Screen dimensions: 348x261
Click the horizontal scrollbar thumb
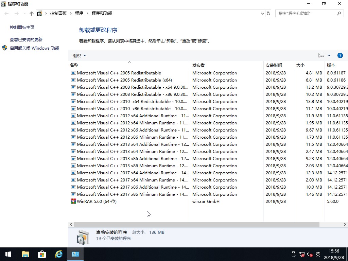click(x=196, y=224)
